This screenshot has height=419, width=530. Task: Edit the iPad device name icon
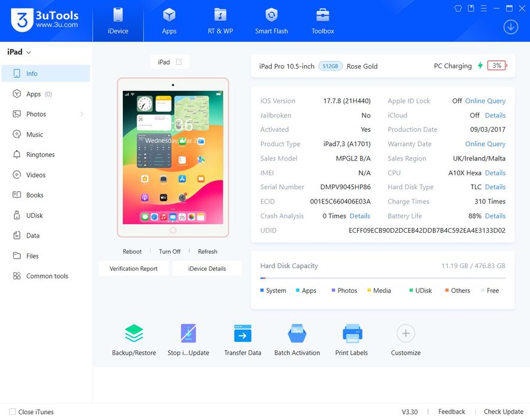click(179, 62)
